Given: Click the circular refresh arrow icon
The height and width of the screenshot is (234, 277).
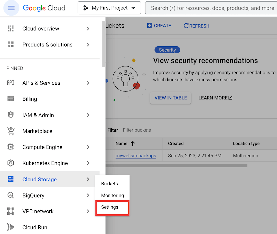Looking at the screenshot, I should pos(186,26).
